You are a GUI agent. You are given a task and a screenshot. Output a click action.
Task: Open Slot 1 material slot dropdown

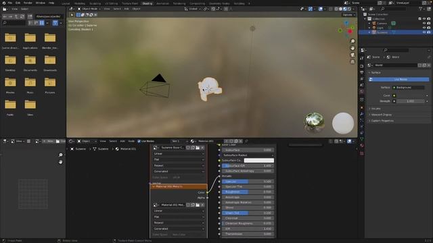click(x=179, y=141)
